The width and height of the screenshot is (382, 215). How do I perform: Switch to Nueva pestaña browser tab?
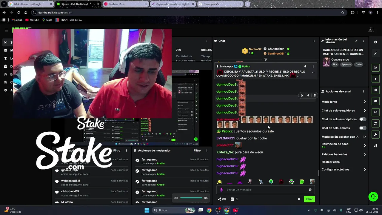pyautogui.click(x=220, y=4)
